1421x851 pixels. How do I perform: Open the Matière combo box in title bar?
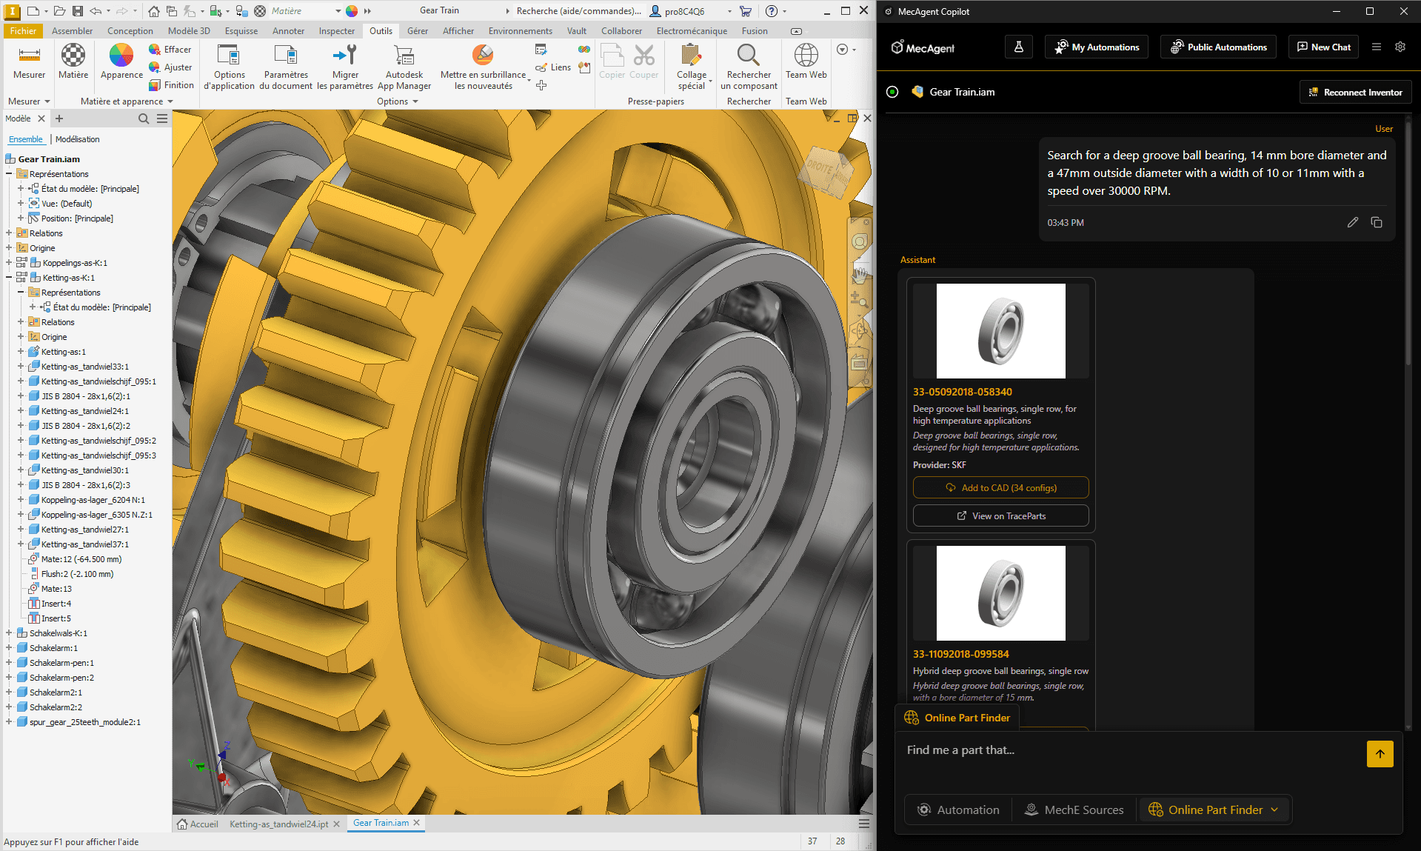point(305,11)
